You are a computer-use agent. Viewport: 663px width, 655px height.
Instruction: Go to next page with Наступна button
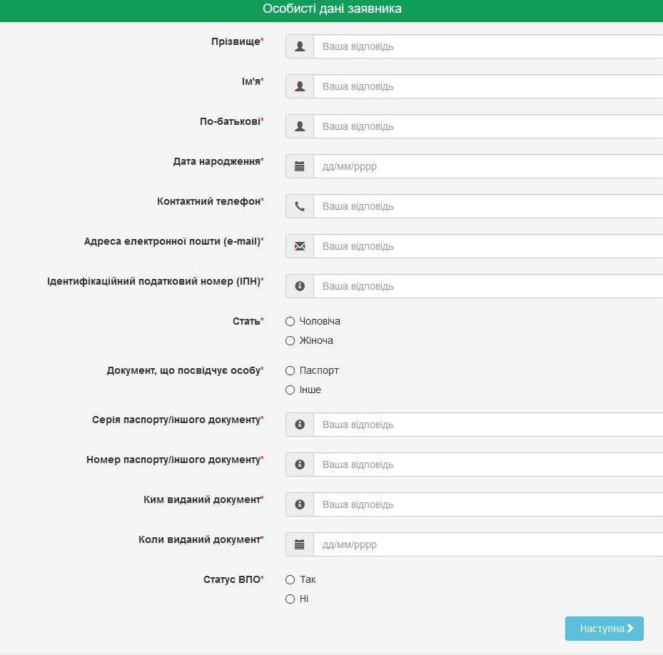[604, 629]
